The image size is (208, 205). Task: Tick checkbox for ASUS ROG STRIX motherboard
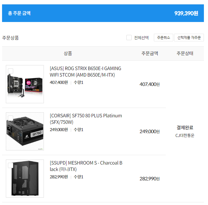tap(11, 71)
